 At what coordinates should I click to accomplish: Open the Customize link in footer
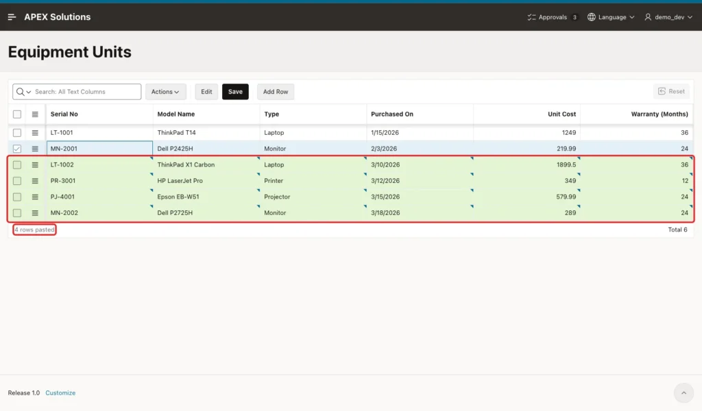coord(60,393)
